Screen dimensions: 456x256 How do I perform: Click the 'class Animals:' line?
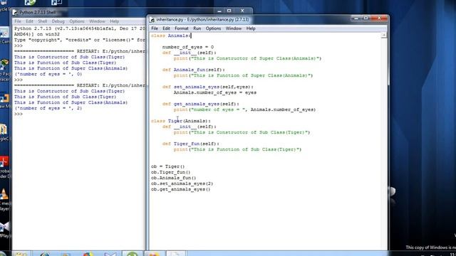[171, 36]
